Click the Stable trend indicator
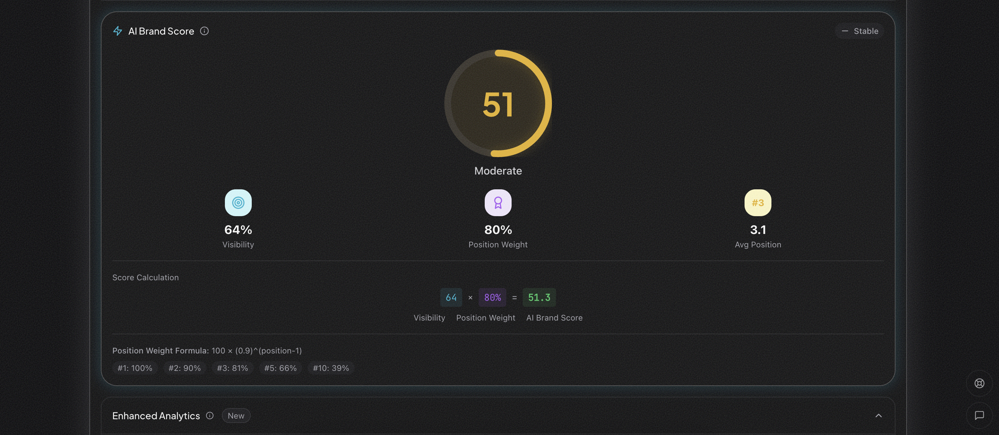This screenshot has width=999, height=435. coord(859,31)
